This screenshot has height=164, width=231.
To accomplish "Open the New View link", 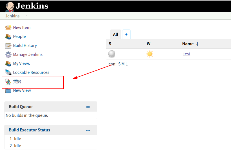I will pos(22,90).
